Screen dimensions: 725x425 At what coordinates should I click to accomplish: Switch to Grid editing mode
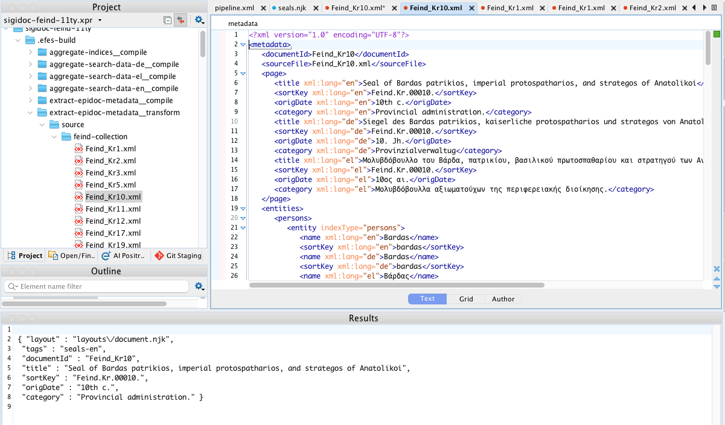(x=465, y=298)
